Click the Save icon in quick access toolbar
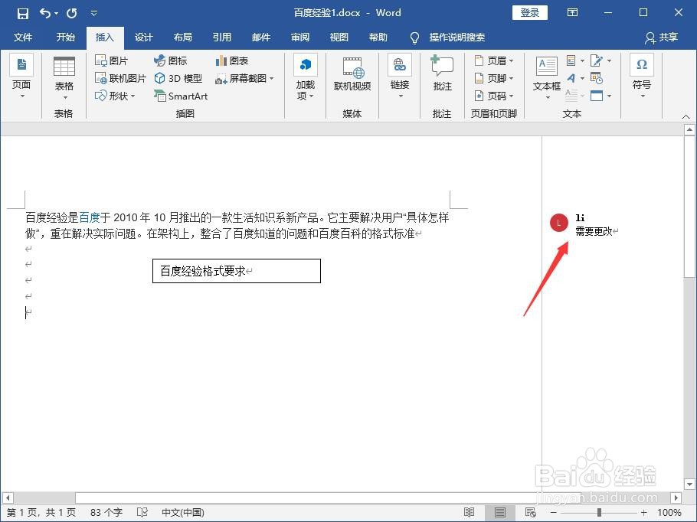Image resolution: width=697 pixels, height=522 pixels. (x=23, y=13)
